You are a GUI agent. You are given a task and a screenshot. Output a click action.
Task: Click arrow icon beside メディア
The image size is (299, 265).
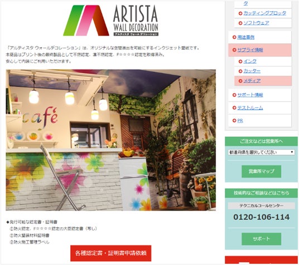click(240, 81)
